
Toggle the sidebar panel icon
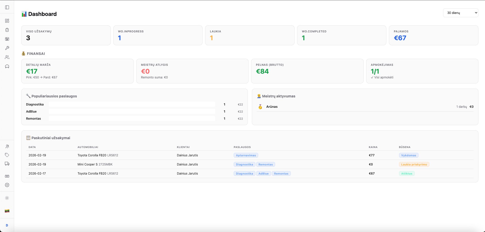point(7,7)
